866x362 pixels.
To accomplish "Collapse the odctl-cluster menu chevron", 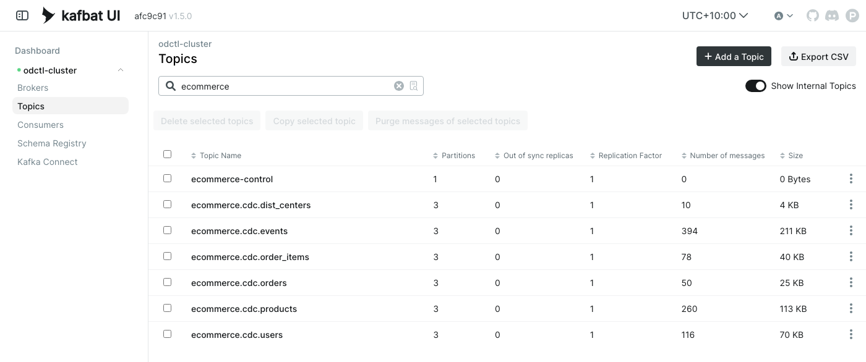I will [x=121, y=70].
